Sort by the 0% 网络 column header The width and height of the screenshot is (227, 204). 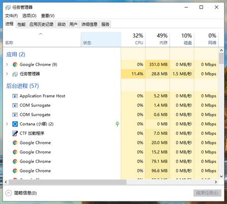206,39
